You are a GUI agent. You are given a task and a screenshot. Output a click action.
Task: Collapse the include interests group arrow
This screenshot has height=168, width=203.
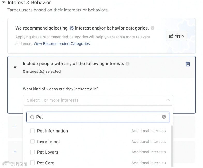pos(15,67)
